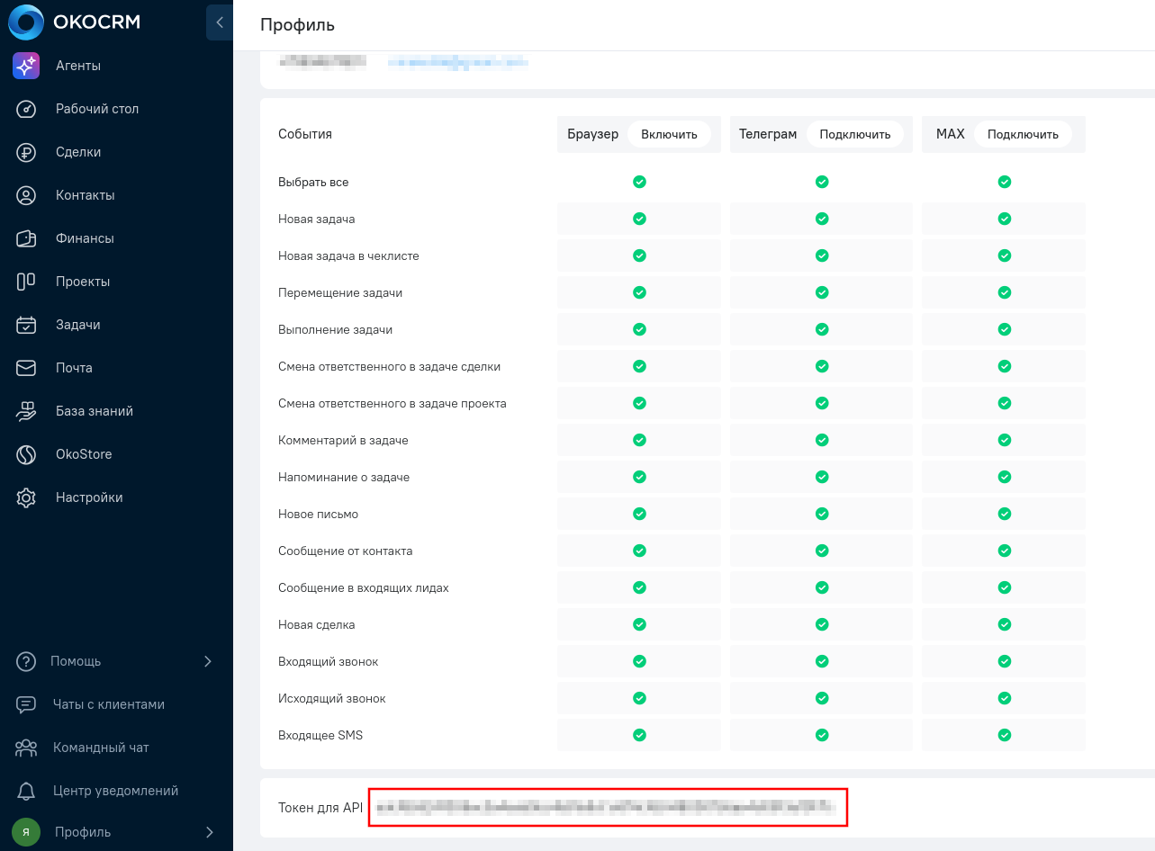1155x851 pixels.
Task: Open the Финансы wallet icon
Action: click(x=26, y=238)
